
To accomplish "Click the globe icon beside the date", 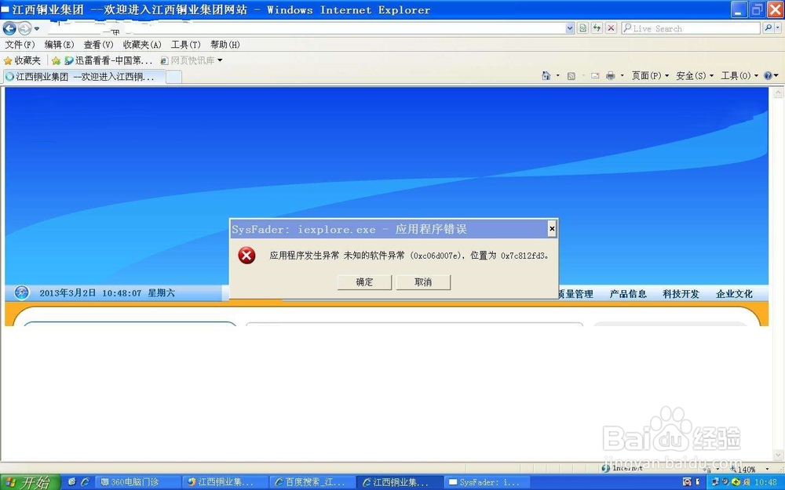I will click(x=21, y=292).
